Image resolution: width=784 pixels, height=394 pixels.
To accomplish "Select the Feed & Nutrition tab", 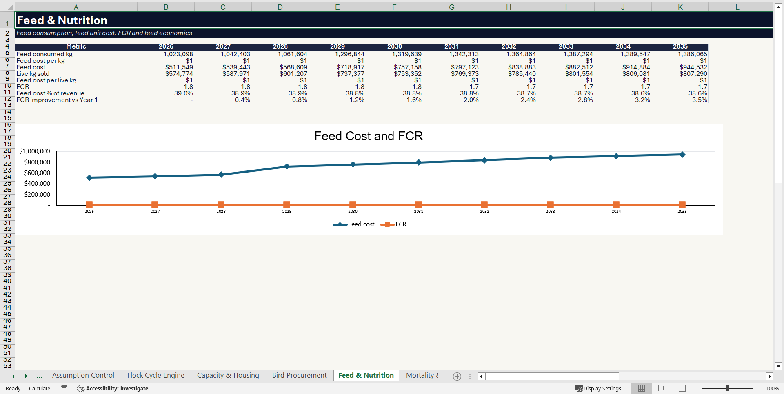I will point(366,376).
